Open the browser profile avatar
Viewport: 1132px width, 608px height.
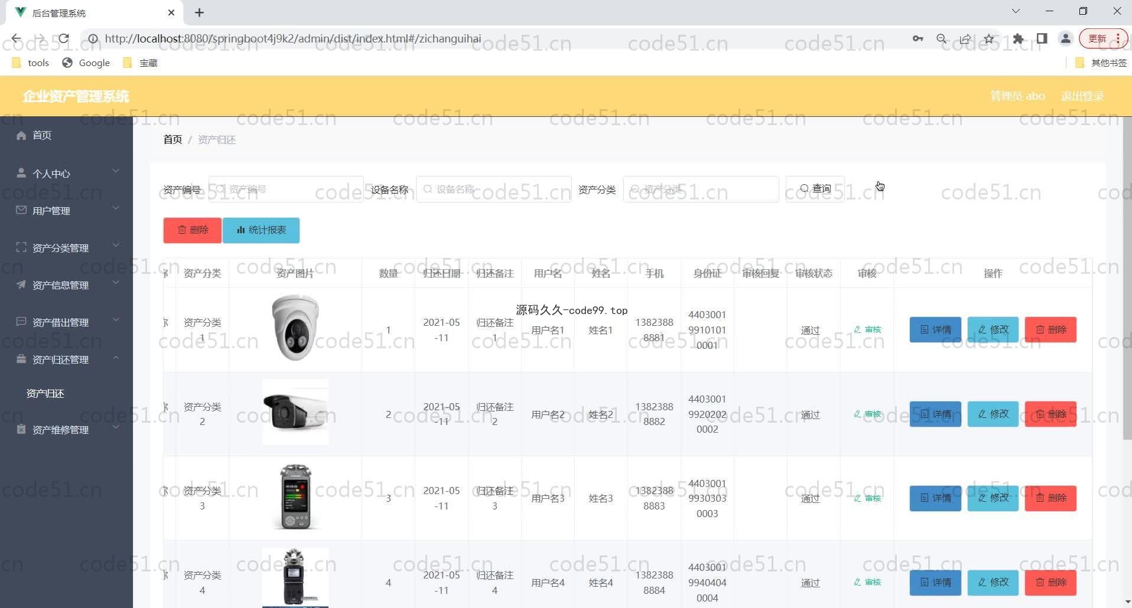pos(1066,39)
